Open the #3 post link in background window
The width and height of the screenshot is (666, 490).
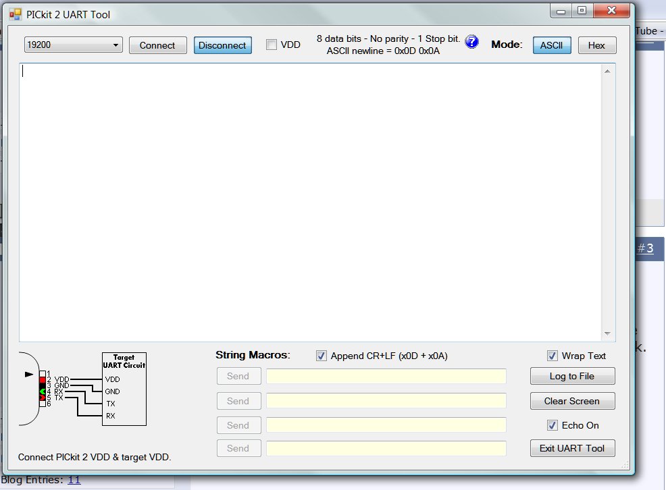coord(646,248)
